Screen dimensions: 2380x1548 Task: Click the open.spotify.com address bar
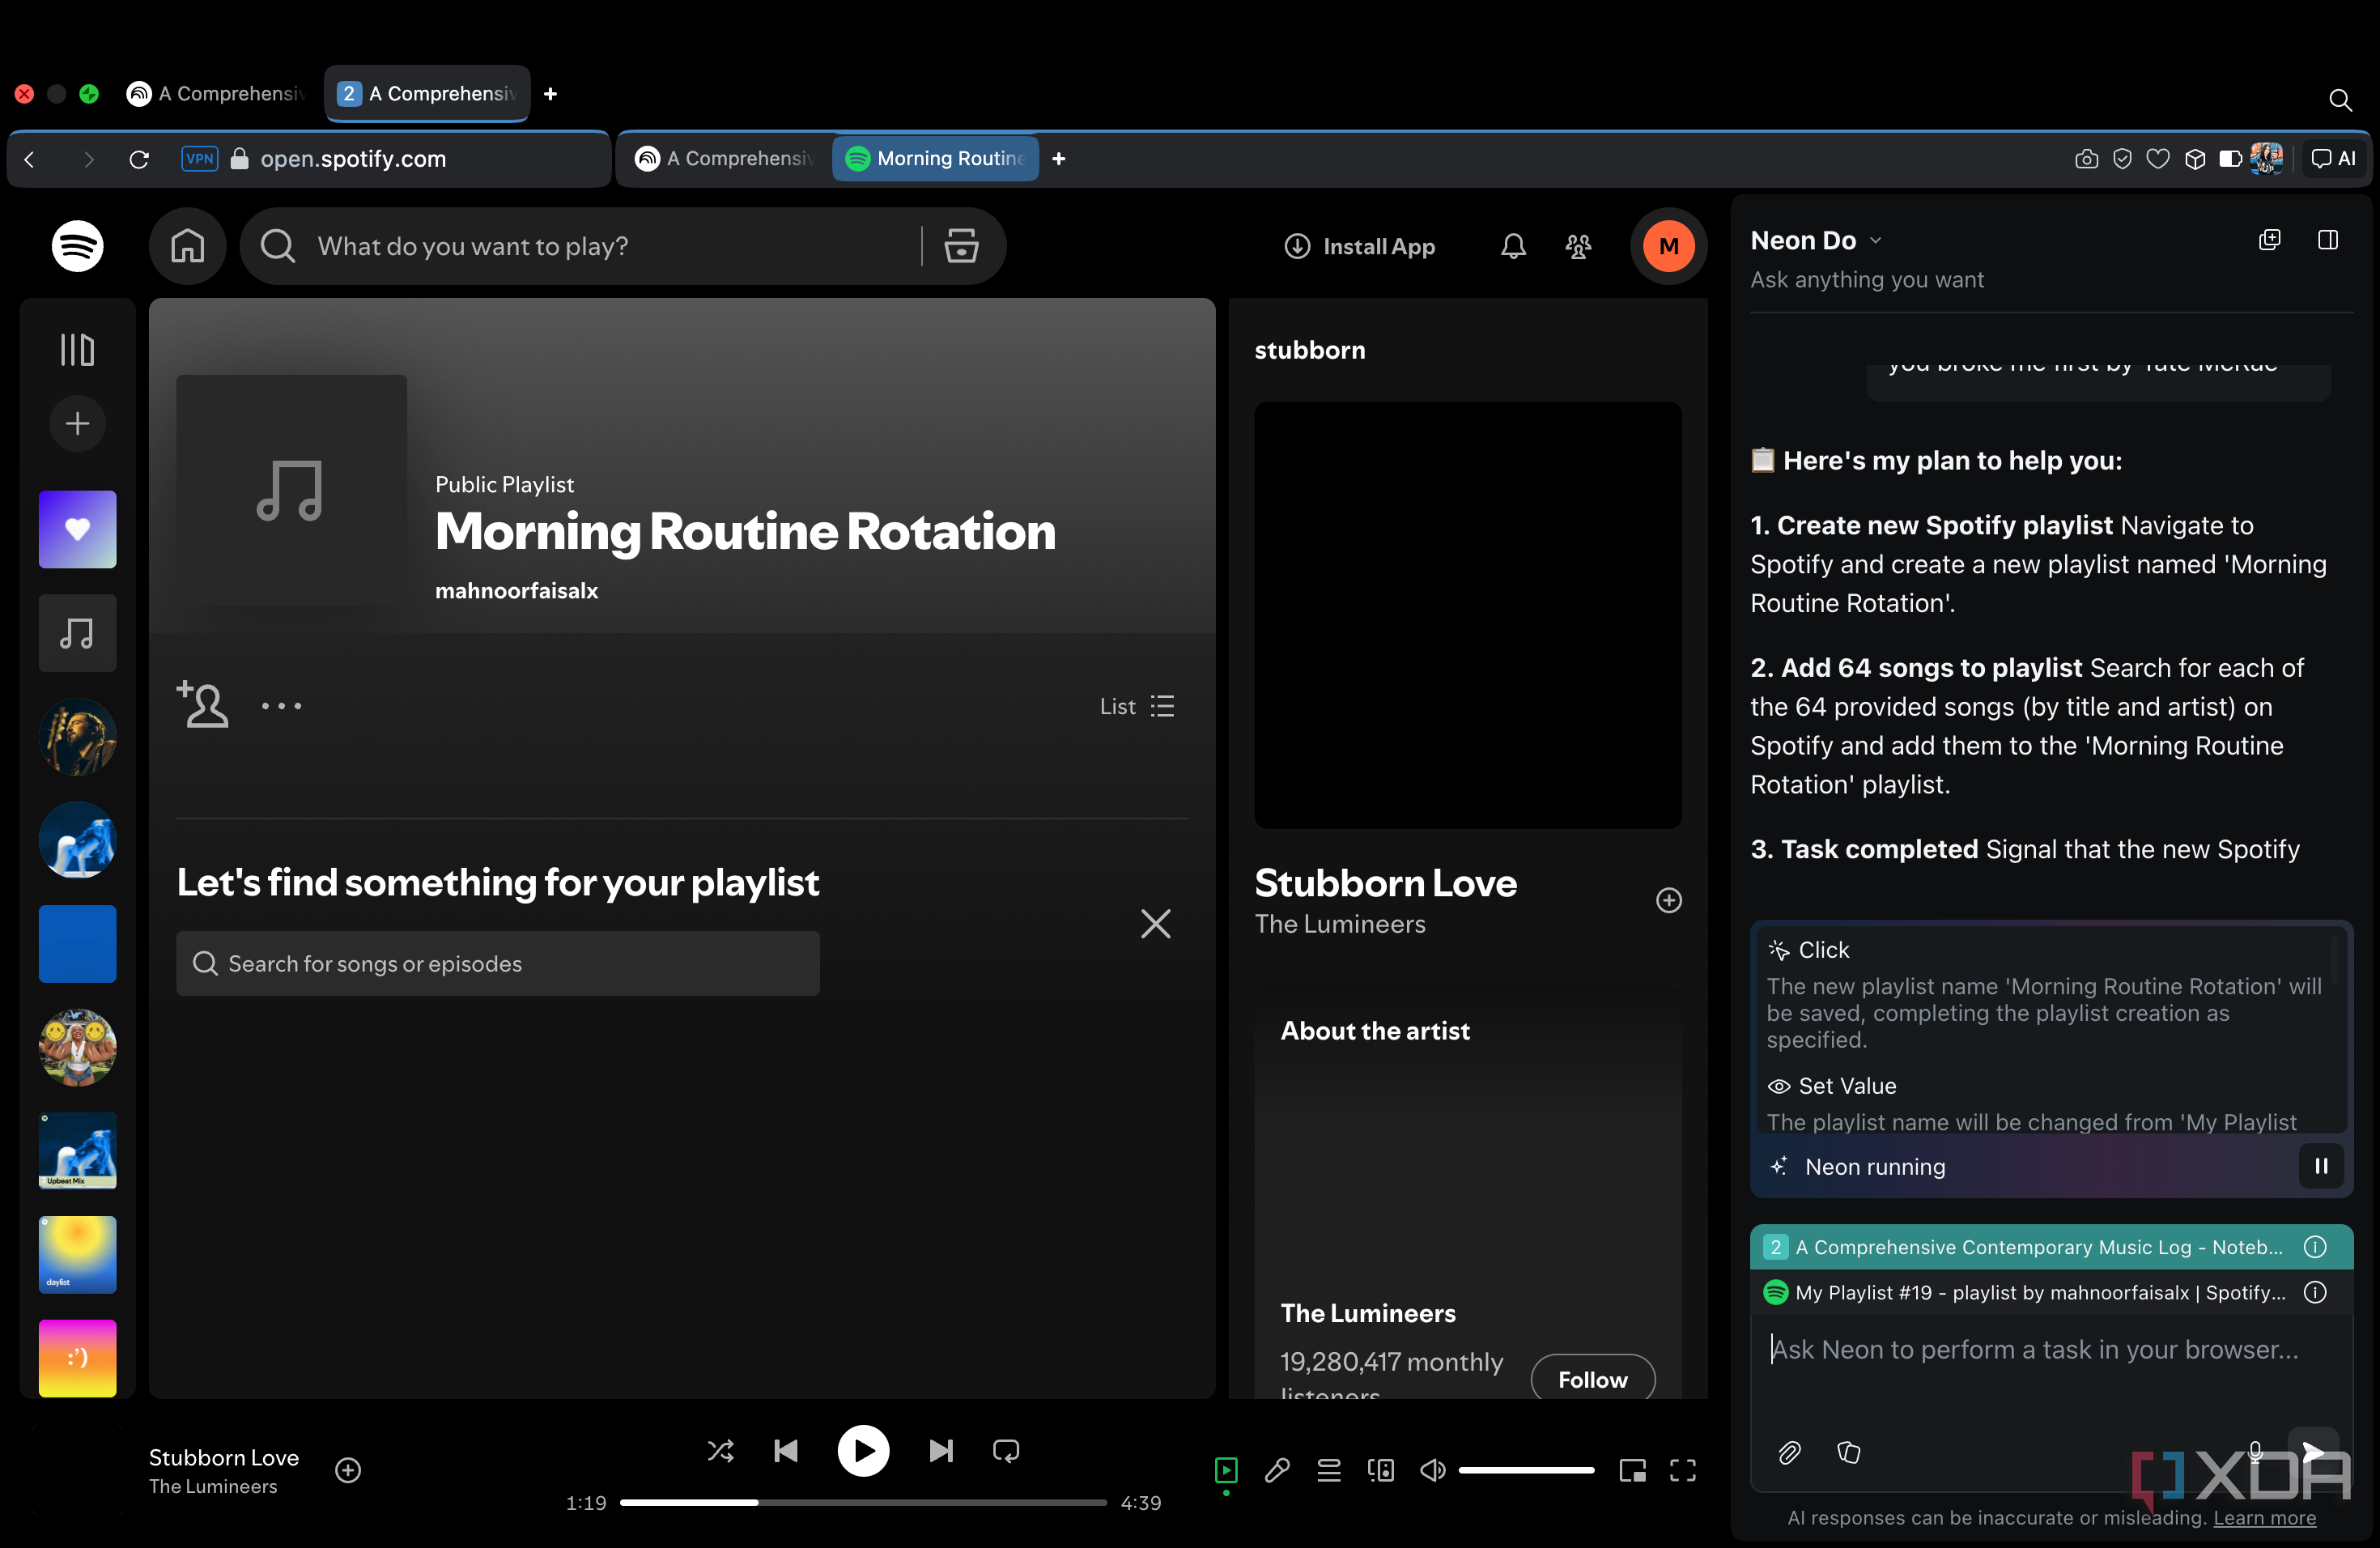[x=353, y=159]
